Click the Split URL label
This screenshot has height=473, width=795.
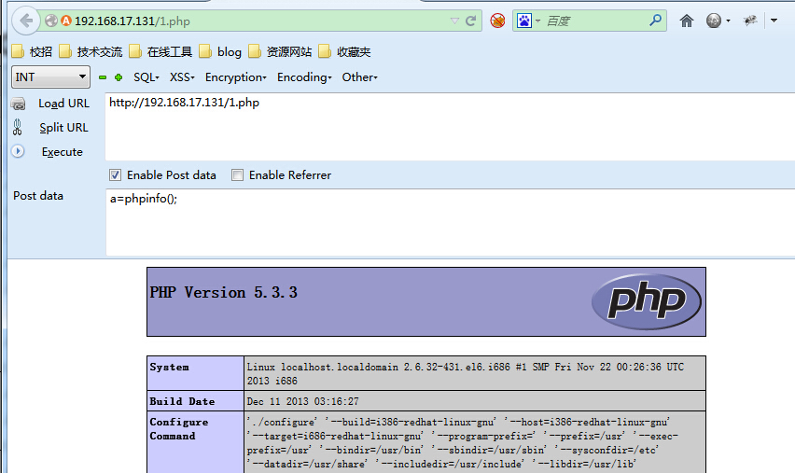coord(63,128)
